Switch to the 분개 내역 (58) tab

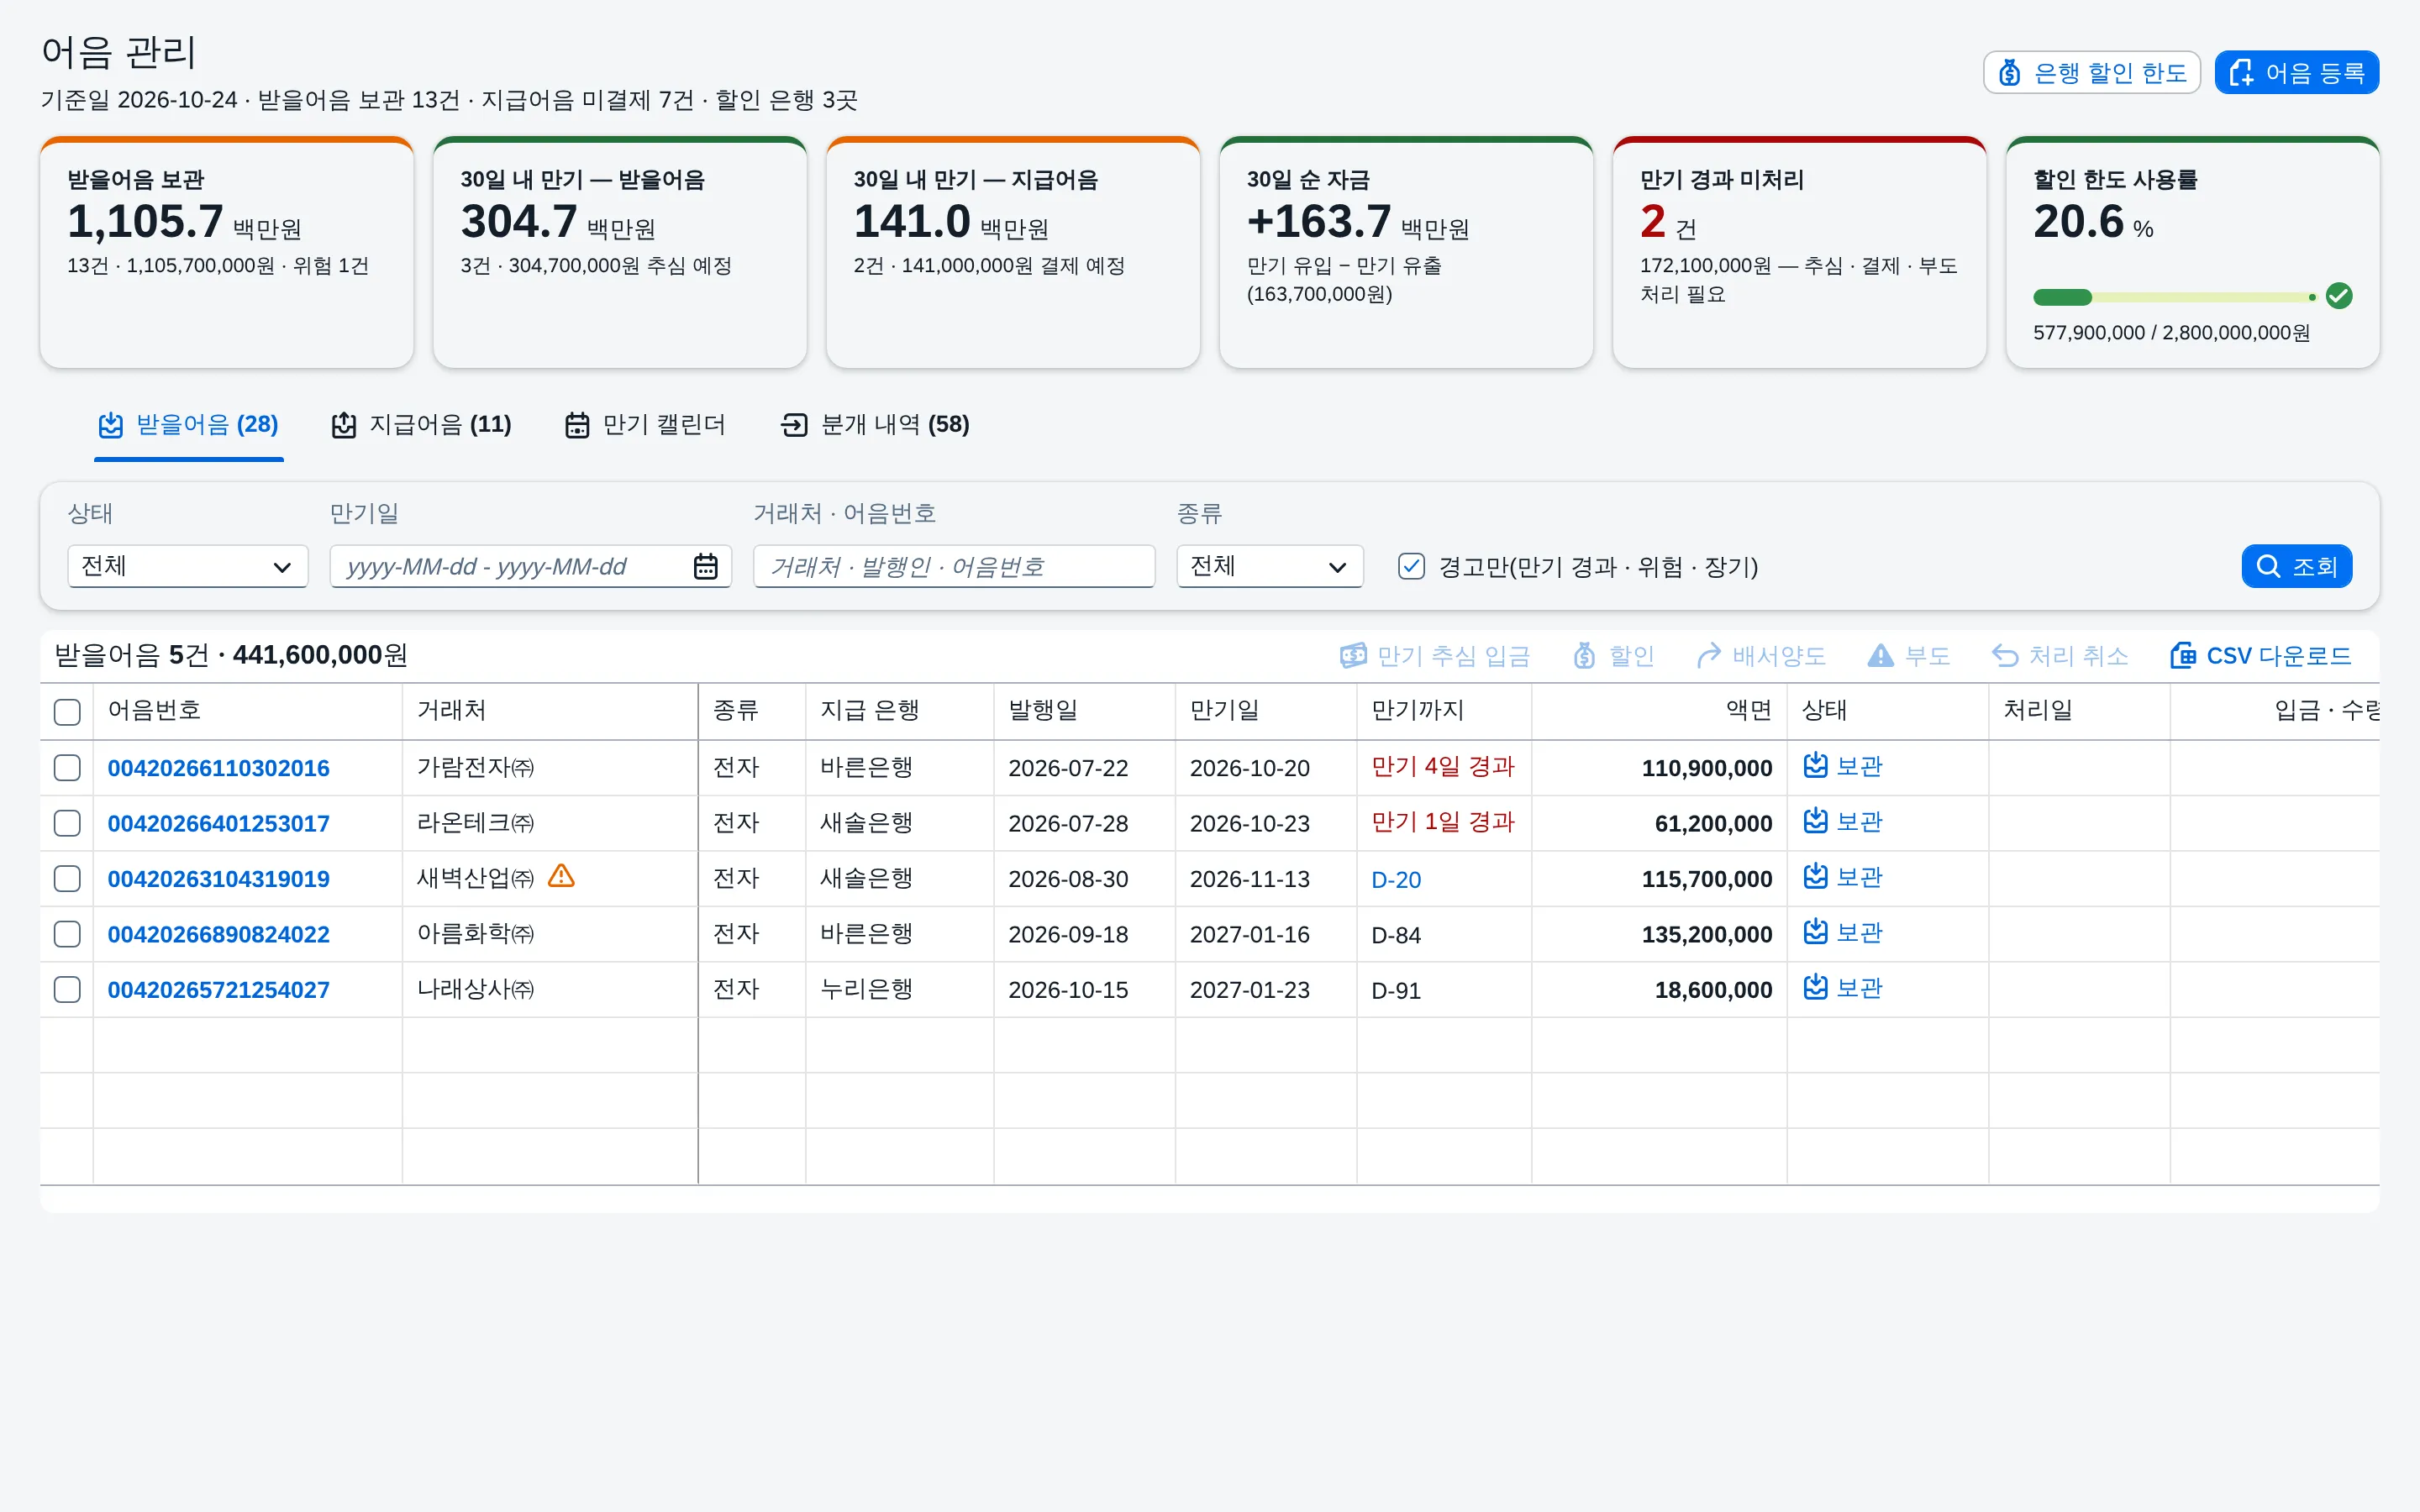(x=875, y=425)
